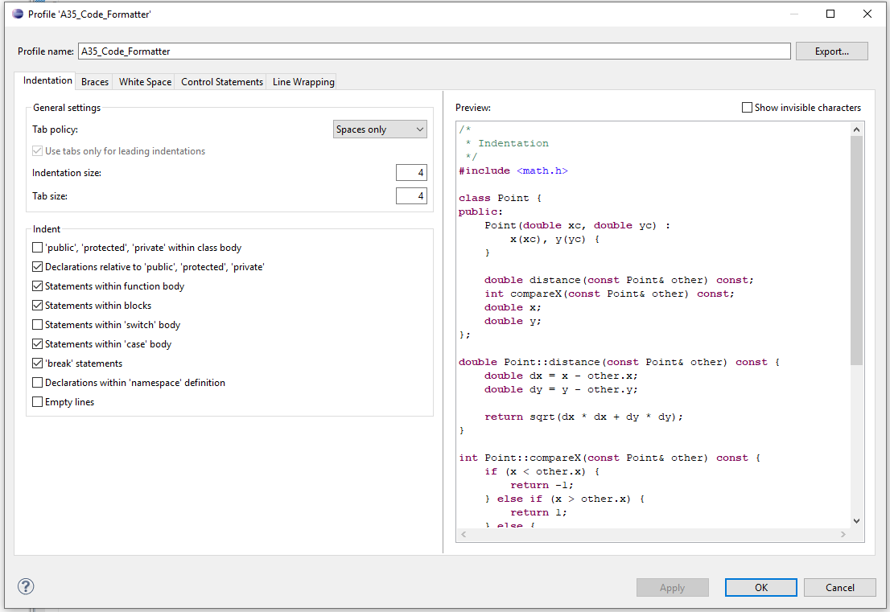Confirm changes with the OK button
The image size is (890, 612).
pos(760,587)
